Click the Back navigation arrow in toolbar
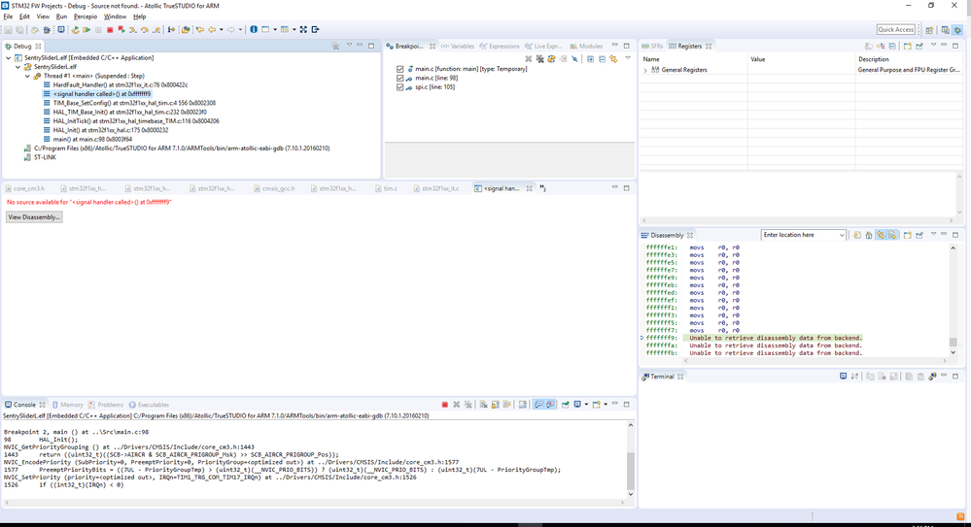971x527 pixels. pyautogui.click(x=212, y=30)
